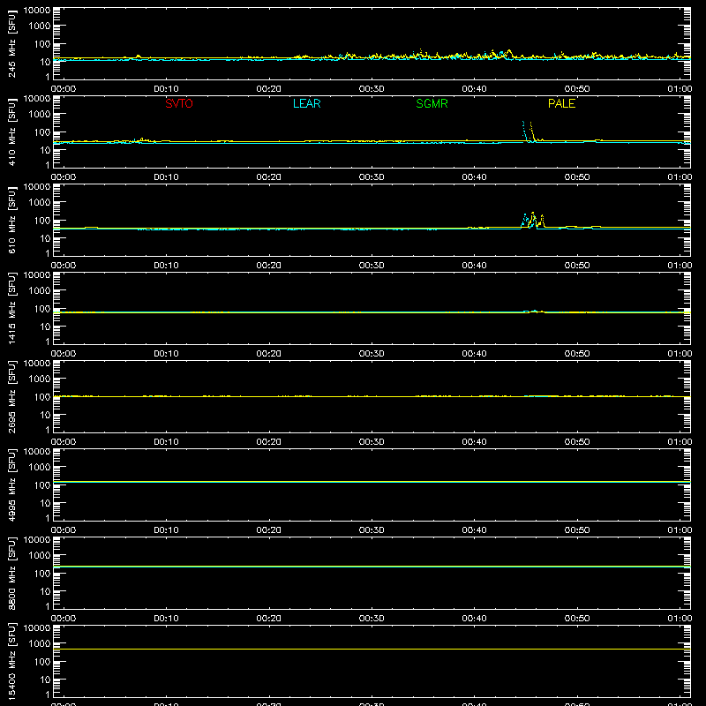706x706 pixels.
Task: Click 00:50 time label under 410 MHz plot
Action: [x=577, y=177]
